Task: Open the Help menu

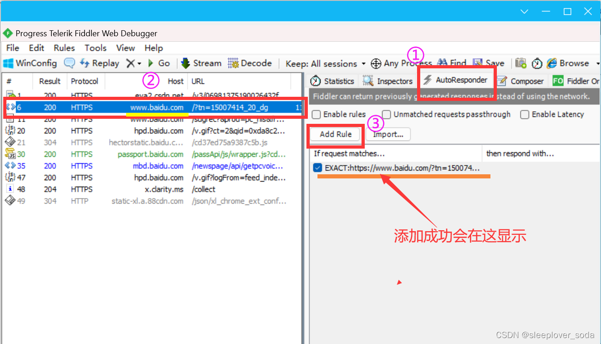Action: coord(153,48)
